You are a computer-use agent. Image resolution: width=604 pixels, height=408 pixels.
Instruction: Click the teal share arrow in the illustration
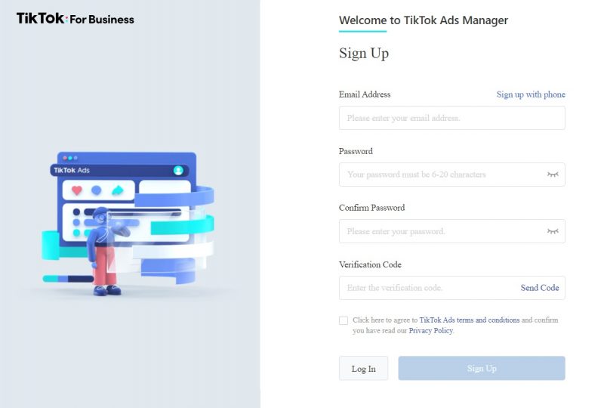(118, 190)
